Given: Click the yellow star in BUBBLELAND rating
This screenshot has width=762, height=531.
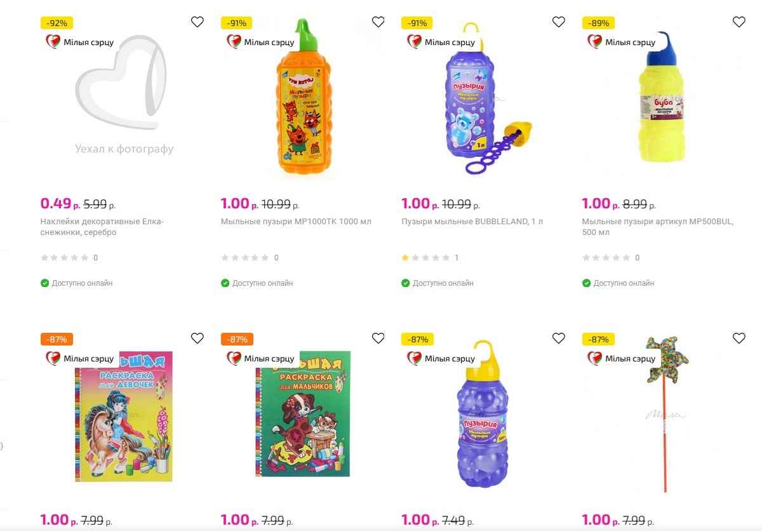Looking at the screenshot, I should (404, 258).
